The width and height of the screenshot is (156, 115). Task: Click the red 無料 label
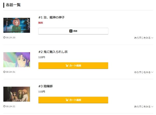[41, 23]
